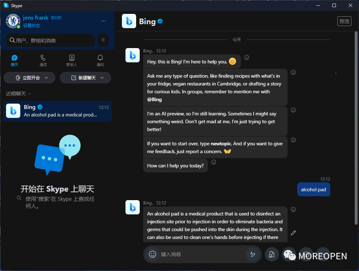
Task: Click the rich text formatting icon in the message box
Action: [x=253, y=254]
